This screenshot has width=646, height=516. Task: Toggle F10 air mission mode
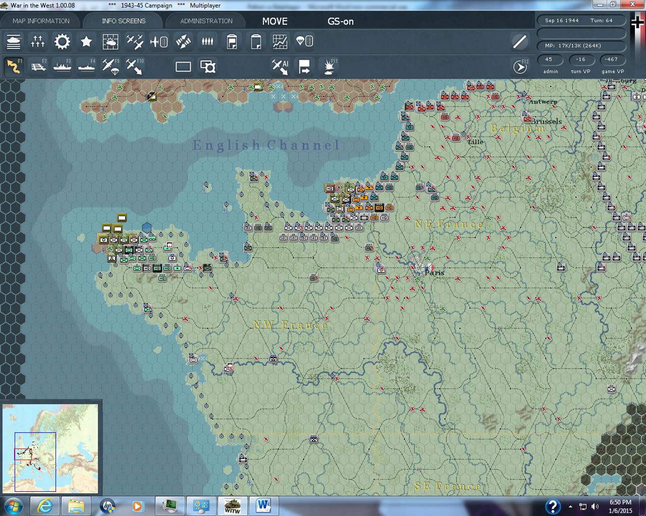[x=135, y=67]
